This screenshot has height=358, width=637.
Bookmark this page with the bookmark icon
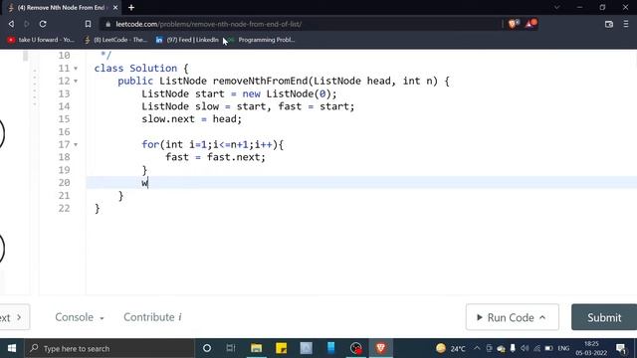coord(88,24)
